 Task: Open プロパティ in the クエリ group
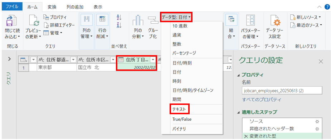point(55,17)
